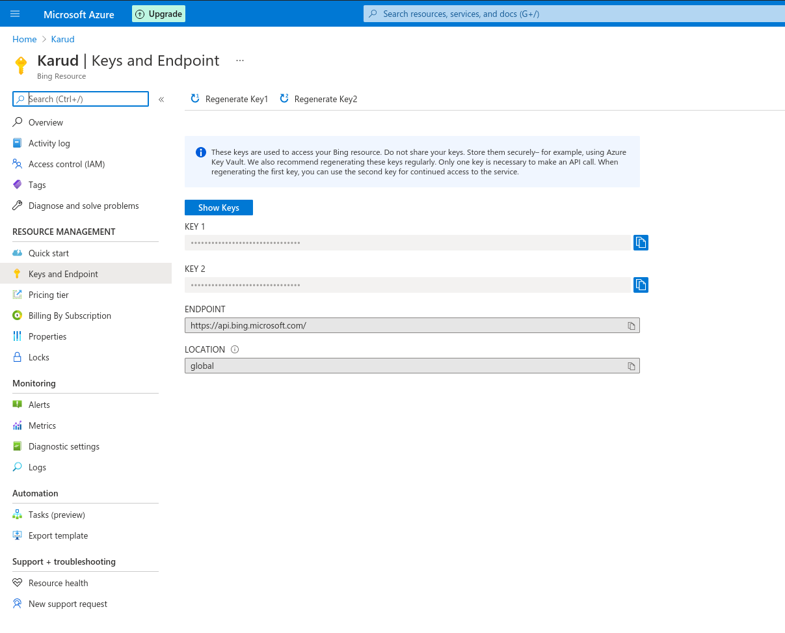Focus the top resource search bar
This screenshot has width=785, height=633.
coord(572,14)
